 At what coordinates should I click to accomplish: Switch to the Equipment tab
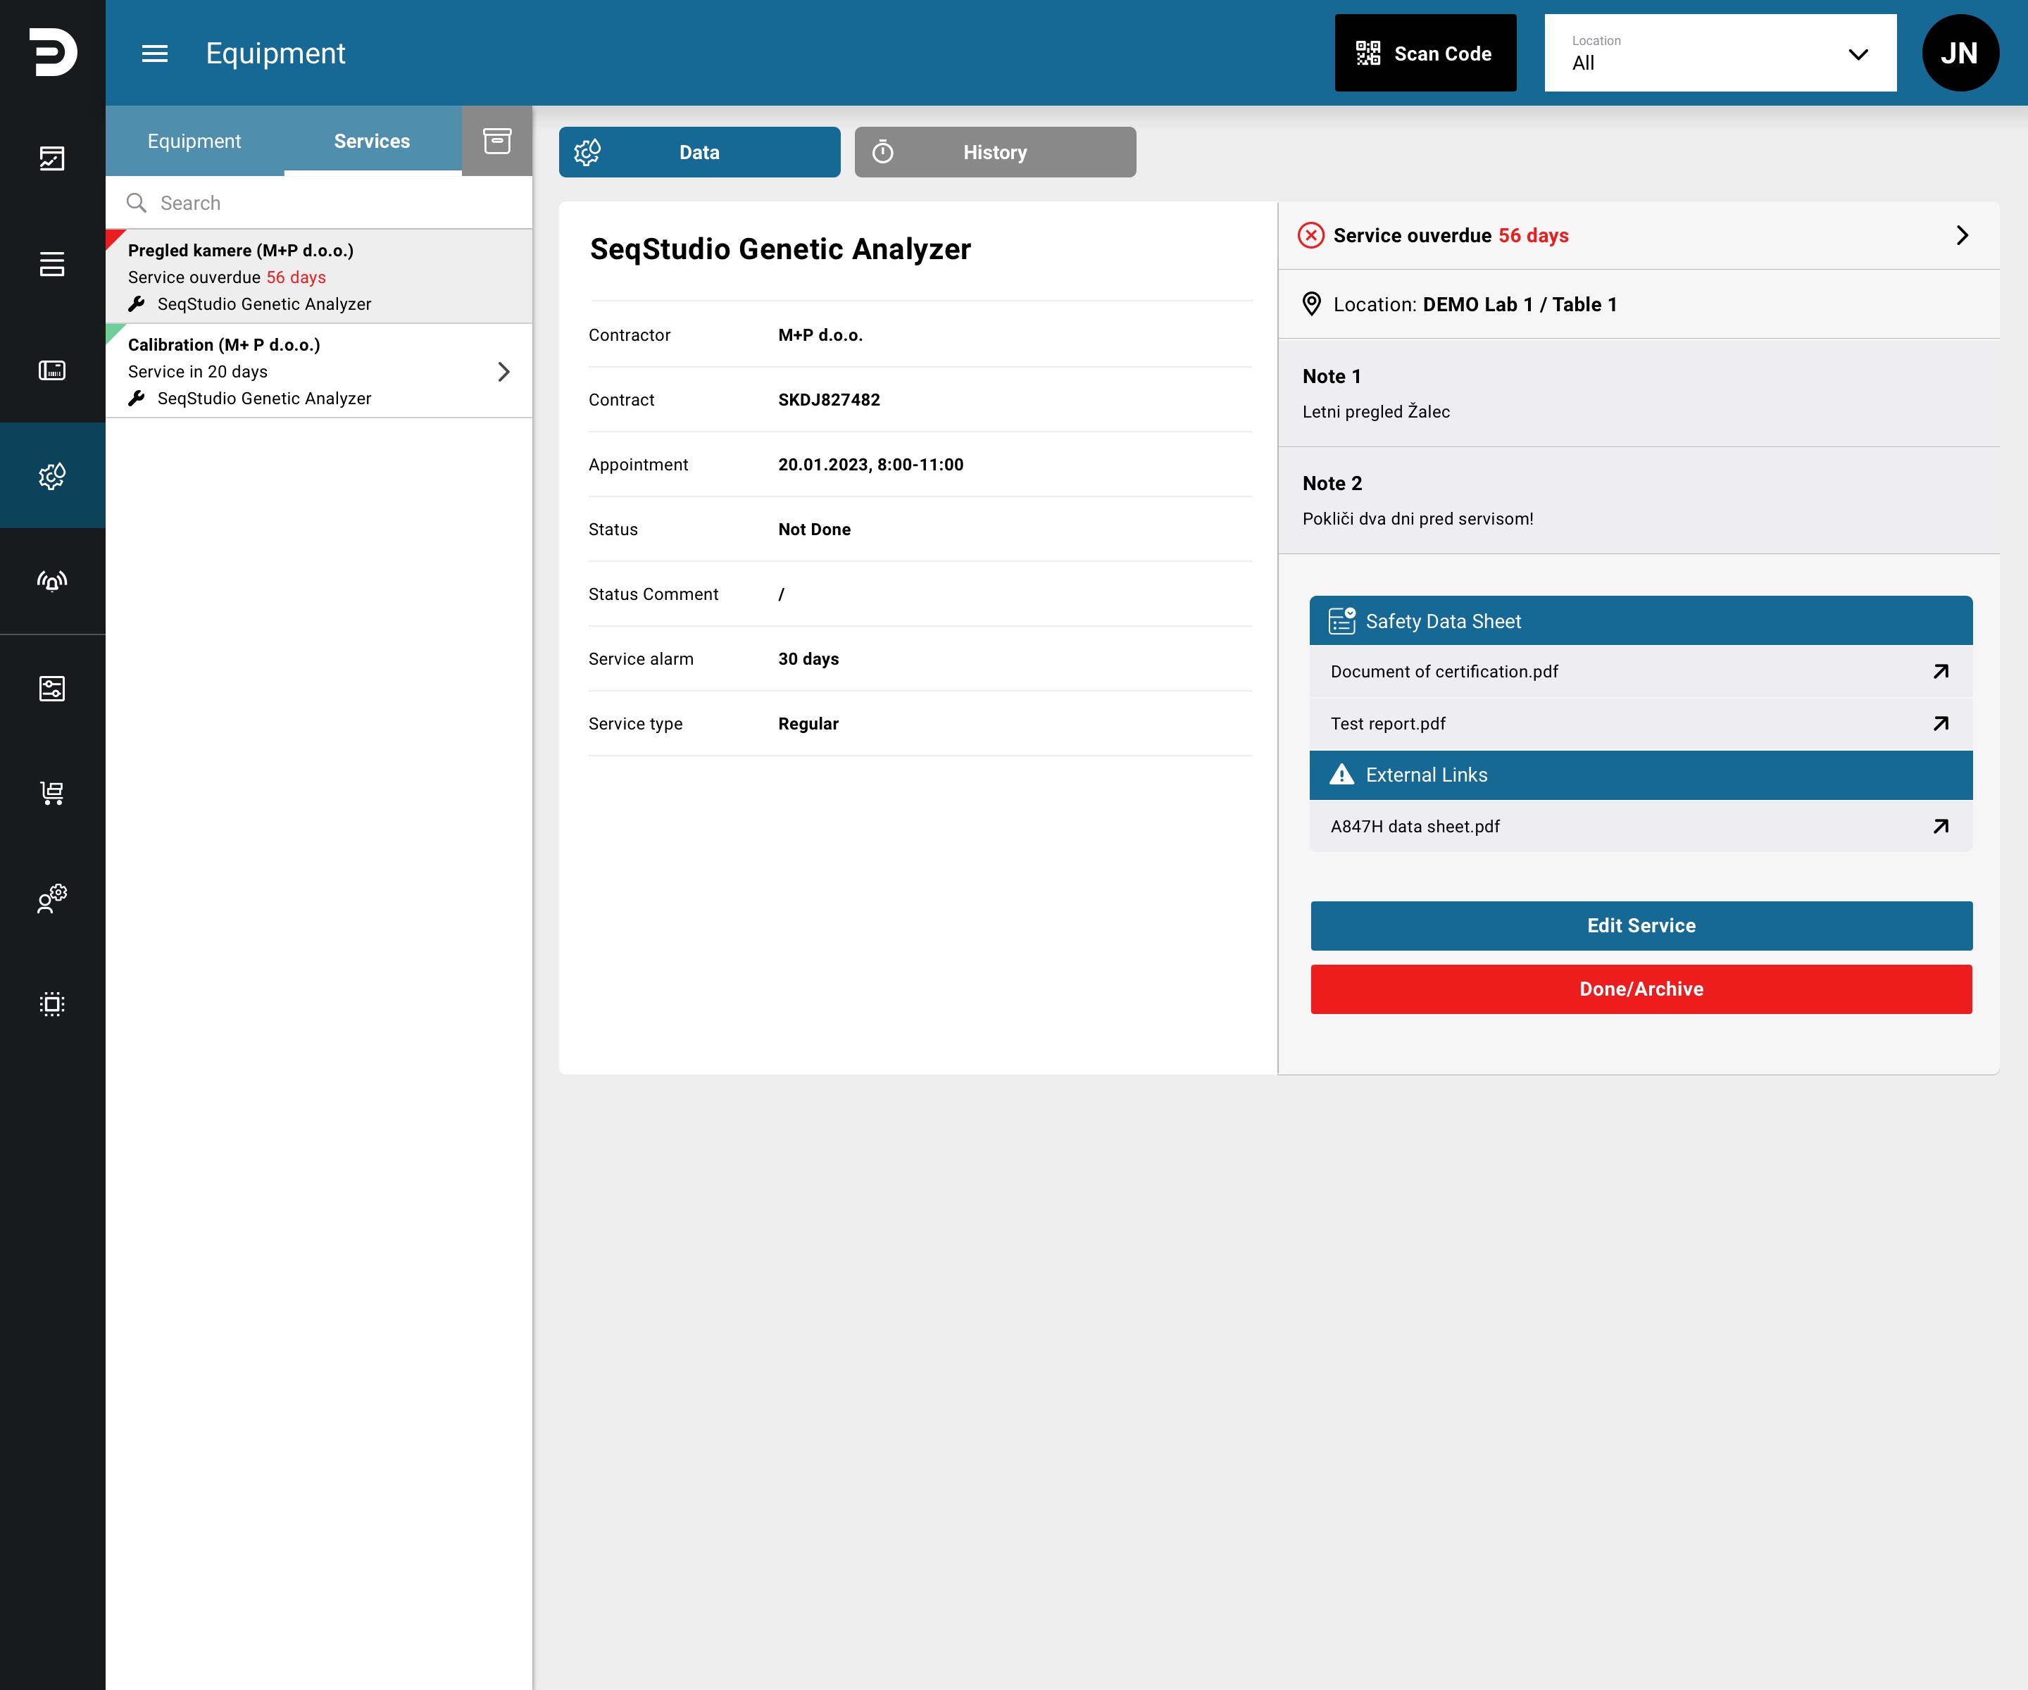194,141
